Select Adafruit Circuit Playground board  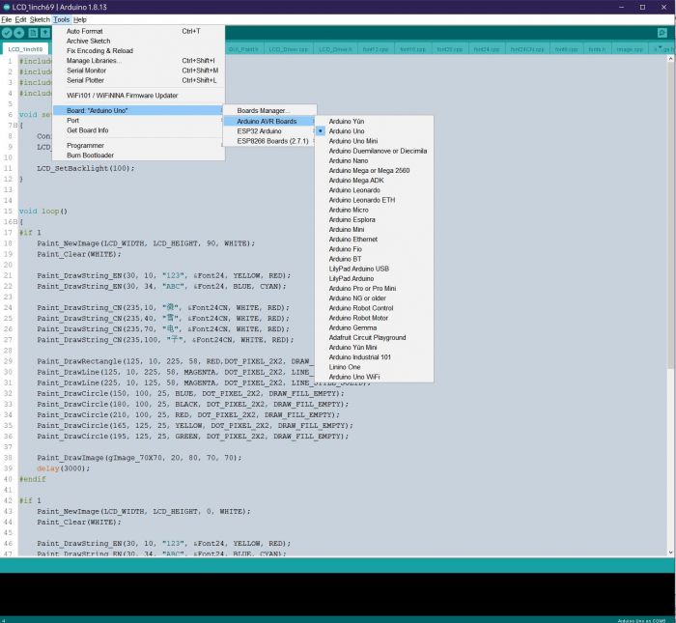point(375,338)
